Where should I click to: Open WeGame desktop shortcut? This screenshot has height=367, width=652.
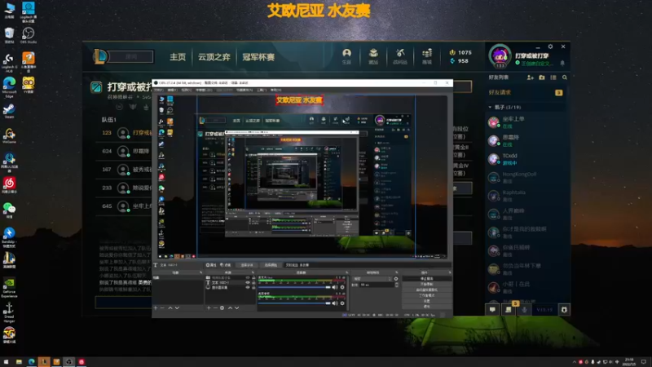9,135
